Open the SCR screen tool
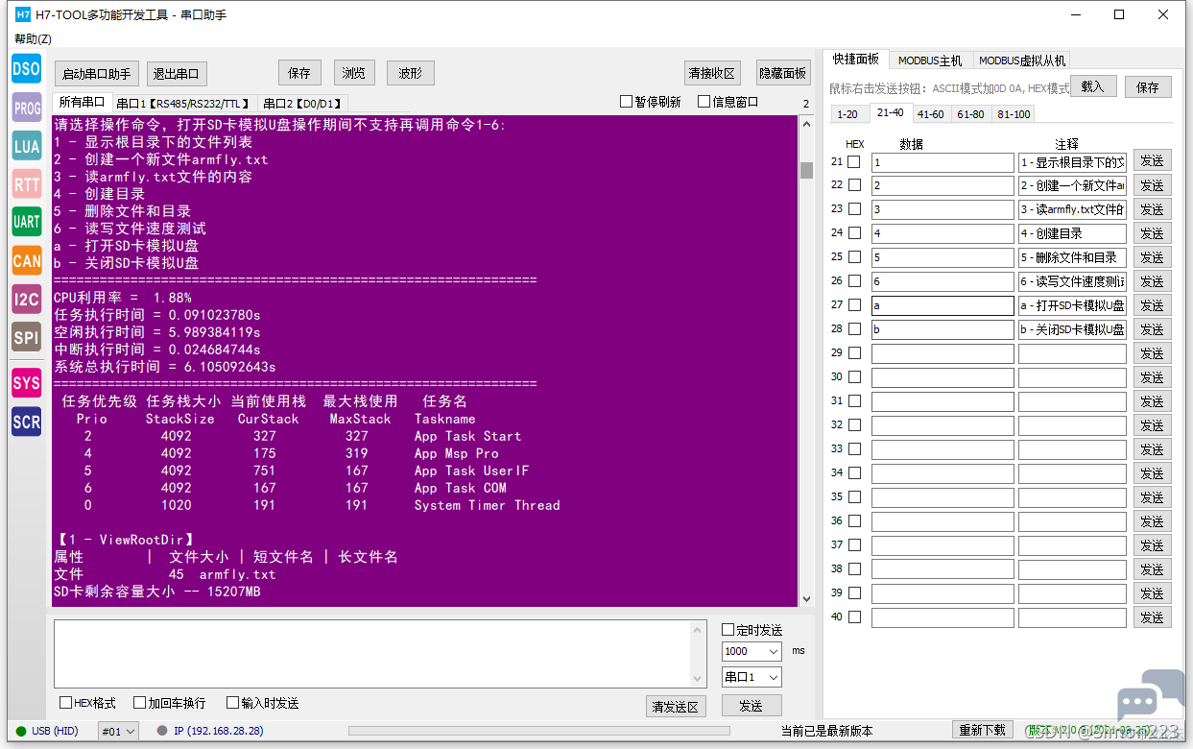 tap(27, 421)
